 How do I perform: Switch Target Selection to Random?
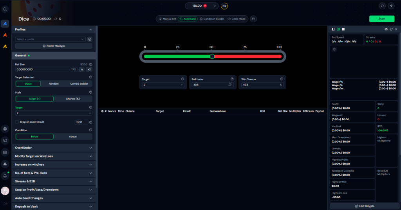54,83
